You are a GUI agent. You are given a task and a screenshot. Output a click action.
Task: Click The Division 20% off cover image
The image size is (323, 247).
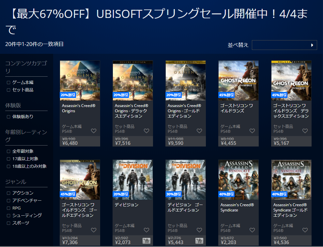(x=133, y=180)
